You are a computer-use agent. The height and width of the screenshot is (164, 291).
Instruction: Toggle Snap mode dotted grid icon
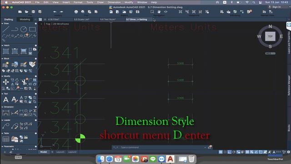[225, 152]
